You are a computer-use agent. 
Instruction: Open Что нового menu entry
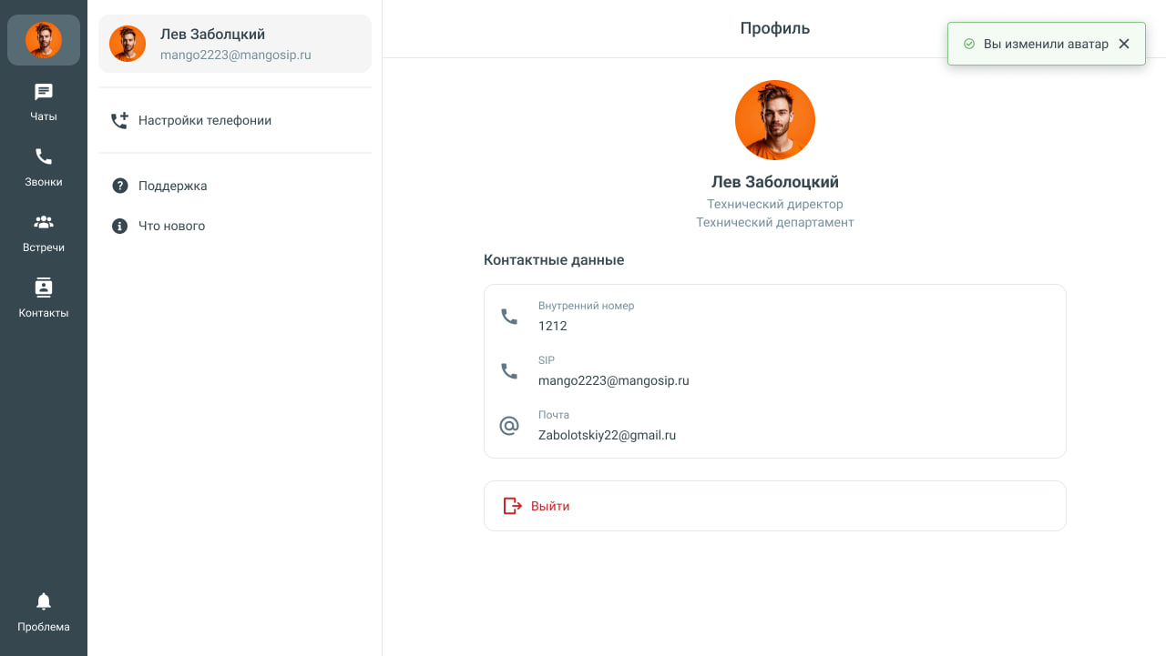(x=171, y=226)
